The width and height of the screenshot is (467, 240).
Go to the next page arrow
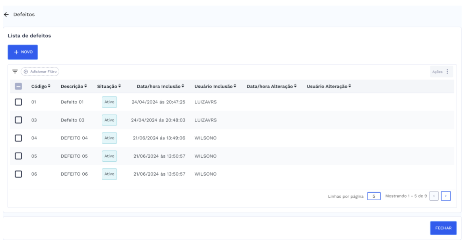click(x=446, y=196)
